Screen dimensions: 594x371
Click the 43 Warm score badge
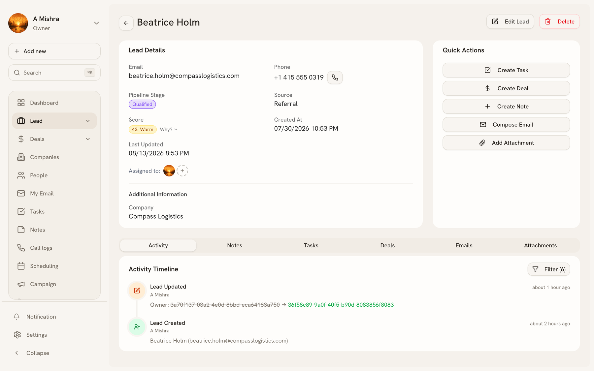(143, 130)
